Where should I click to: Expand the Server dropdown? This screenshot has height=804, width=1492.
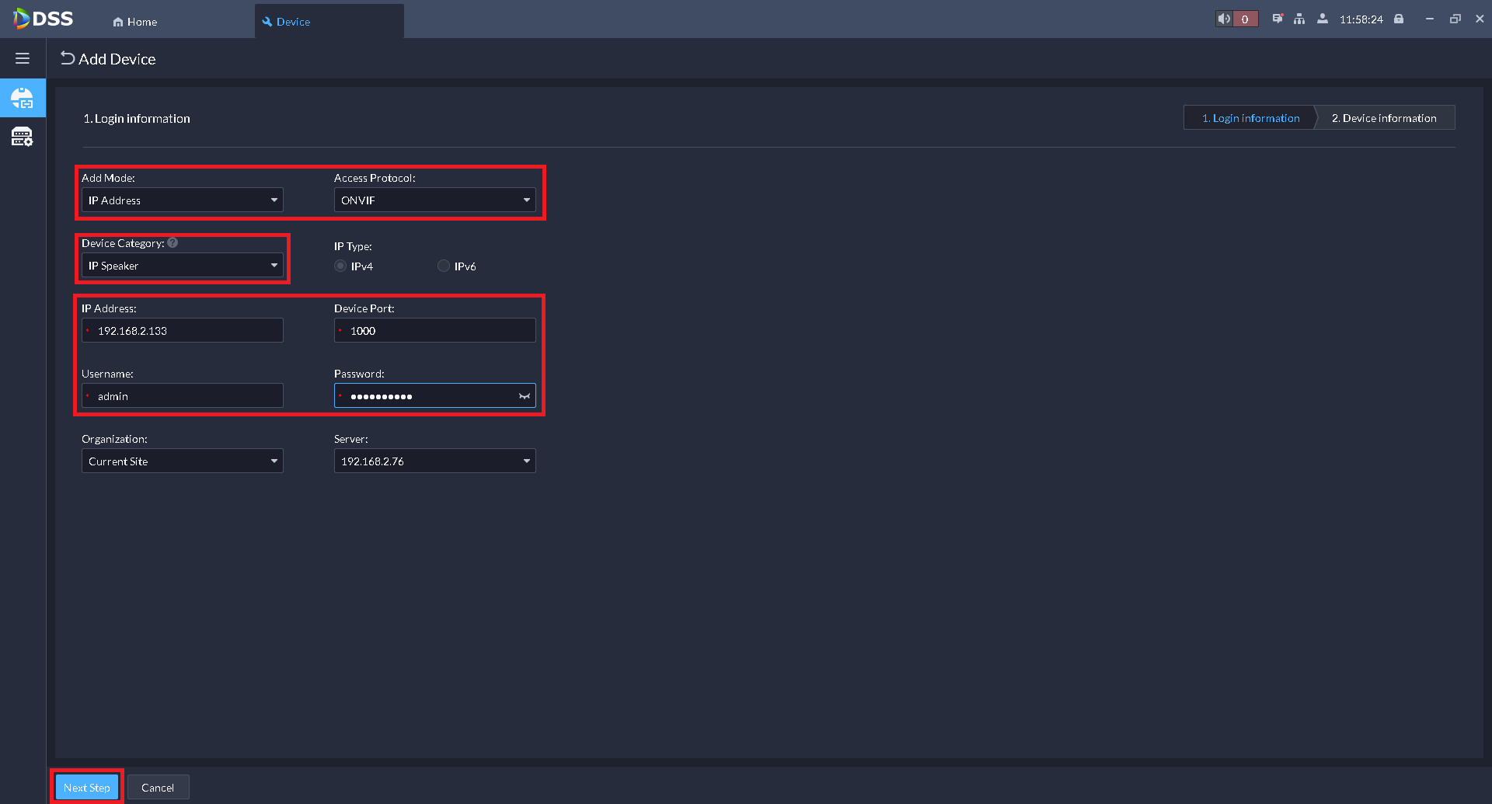[435, 461]
